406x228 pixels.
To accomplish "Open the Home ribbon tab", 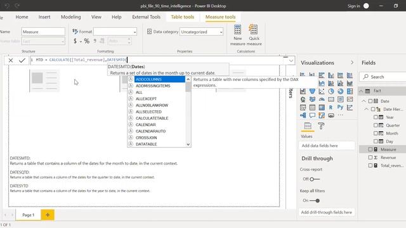I will pos(22,17).
